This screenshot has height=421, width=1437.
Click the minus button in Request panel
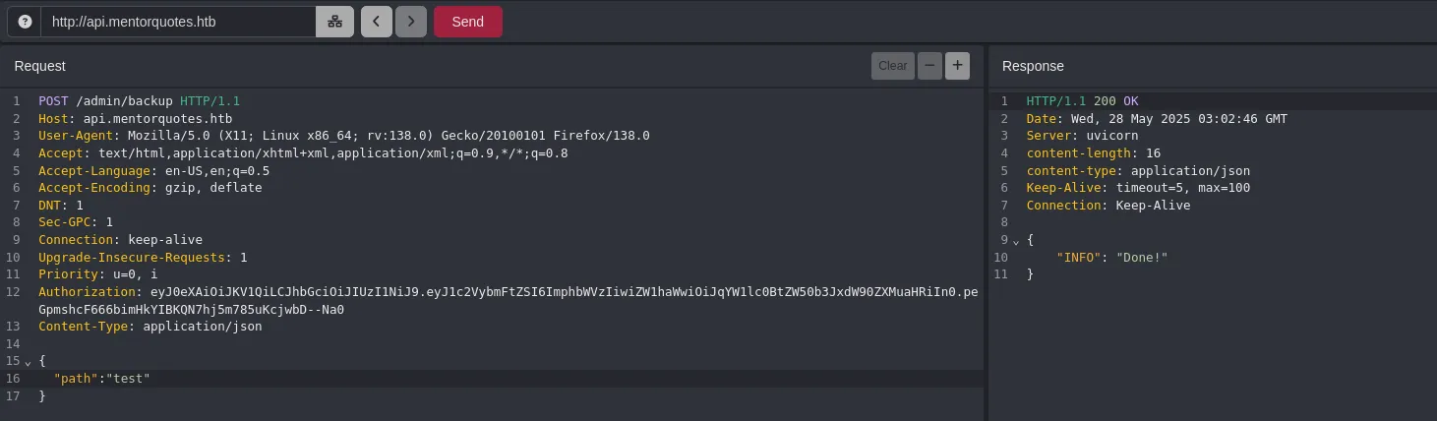pos(929,66)
